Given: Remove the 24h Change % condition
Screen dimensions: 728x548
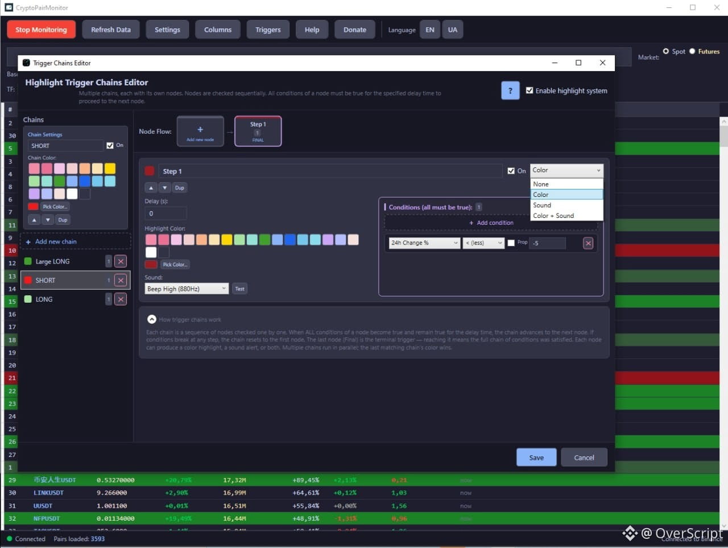Looking at the screenshot, I should [x=588, y=243].
